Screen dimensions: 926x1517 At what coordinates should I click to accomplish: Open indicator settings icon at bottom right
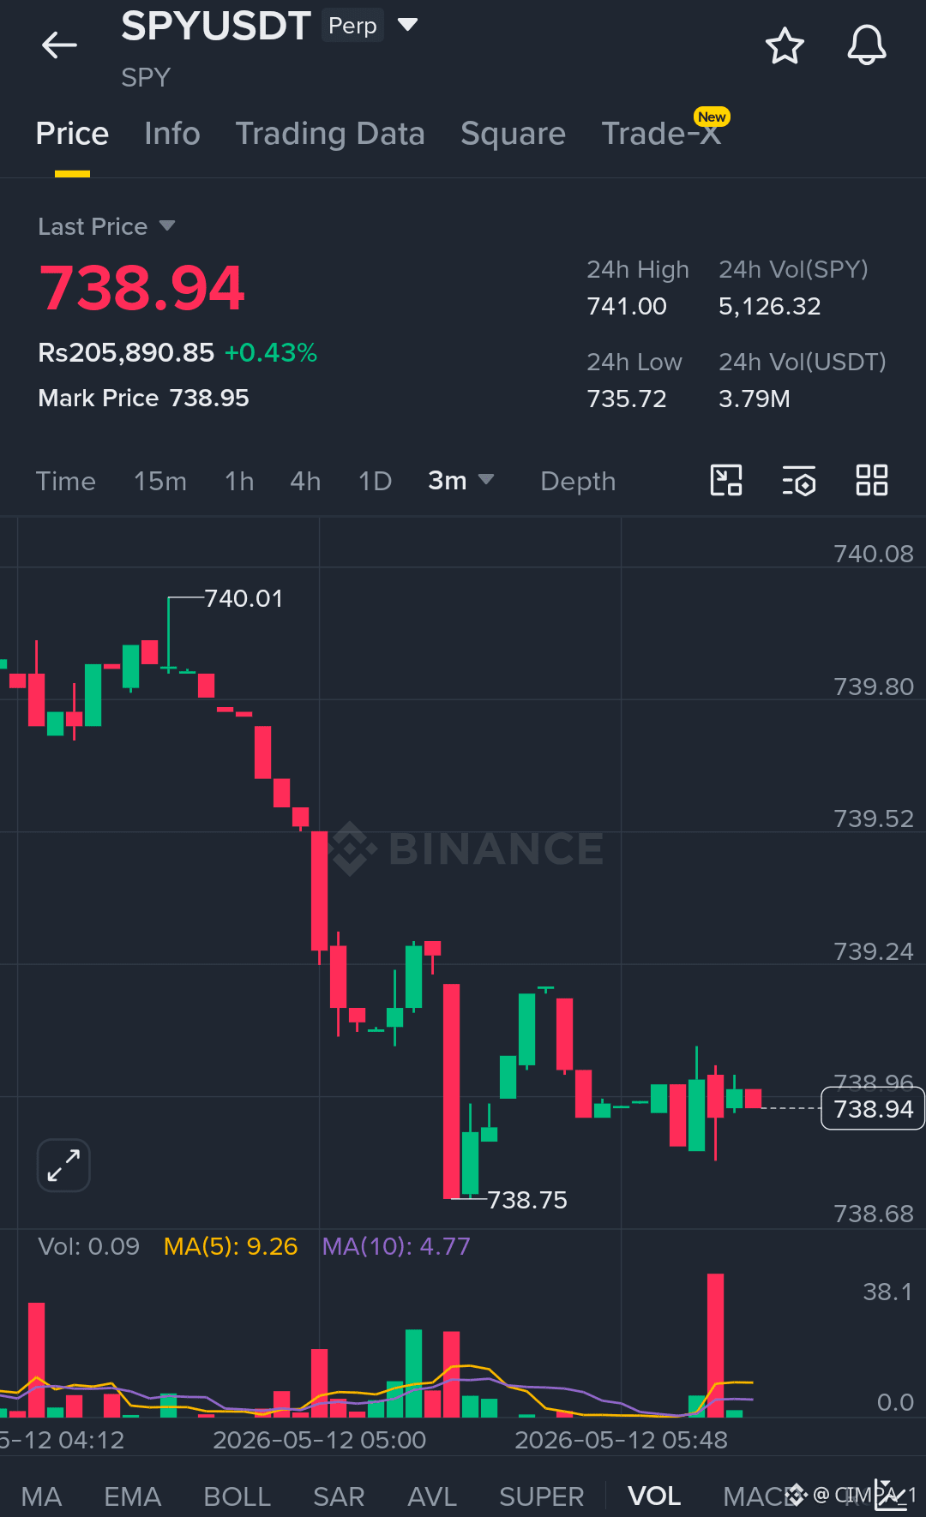[890, 1496]
